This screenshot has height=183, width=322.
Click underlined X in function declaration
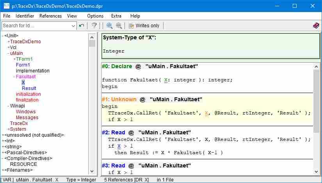pyautogui.click(x=166, y=80)
